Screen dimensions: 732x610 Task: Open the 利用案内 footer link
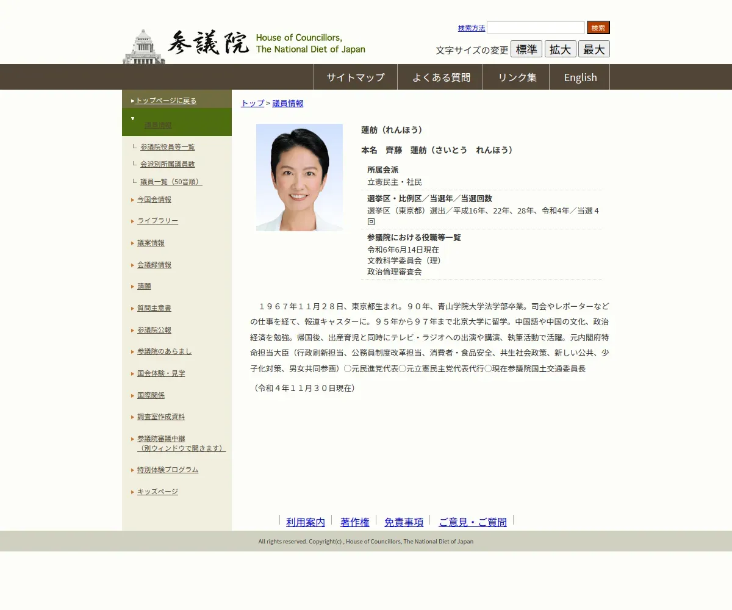point(306,522)
